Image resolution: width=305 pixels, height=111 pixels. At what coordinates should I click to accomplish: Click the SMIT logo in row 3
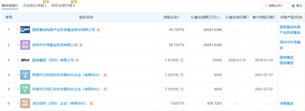tap(25, 60)
